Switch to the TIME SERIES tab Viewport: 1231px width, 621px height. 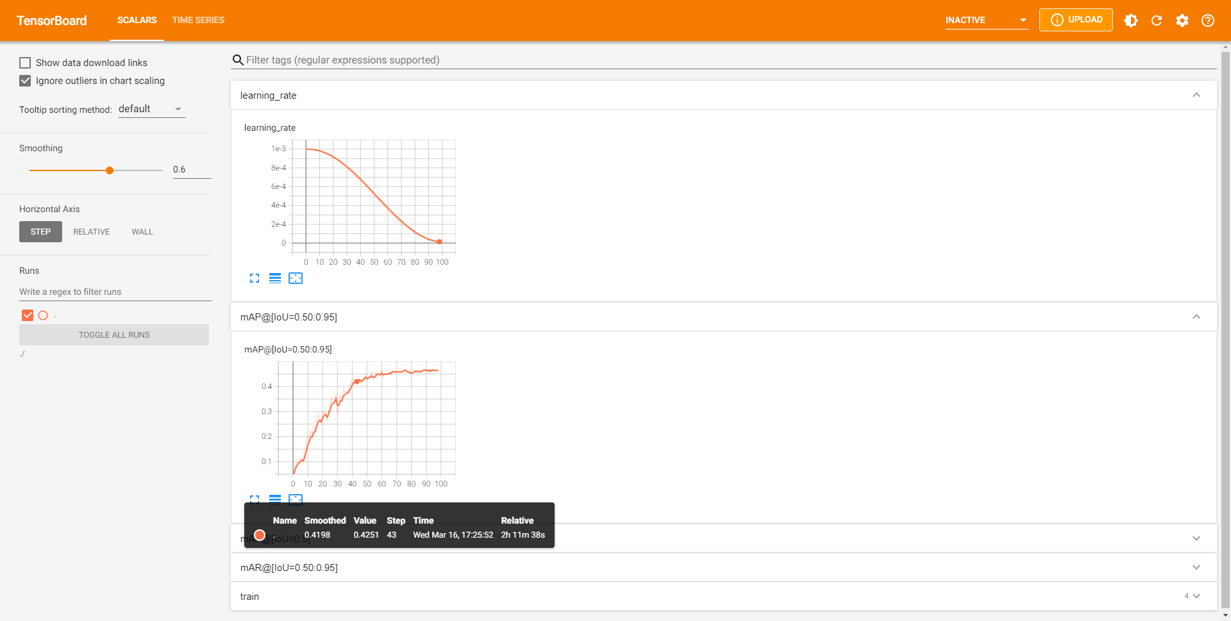197,20
